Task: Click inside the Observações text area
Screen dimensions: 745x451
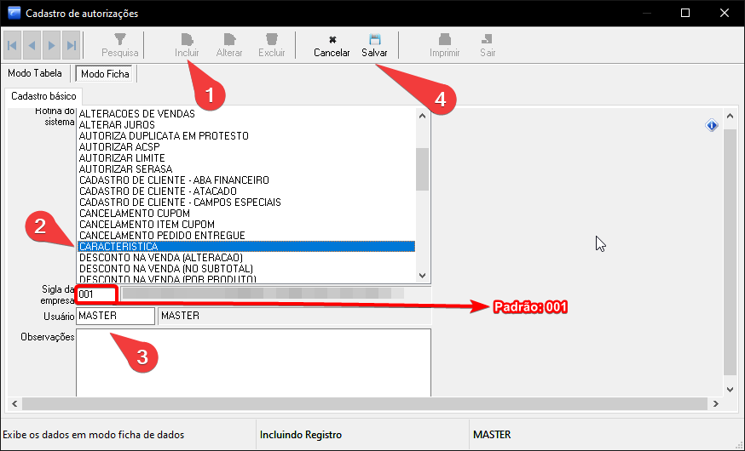Action: pos(252,362)
